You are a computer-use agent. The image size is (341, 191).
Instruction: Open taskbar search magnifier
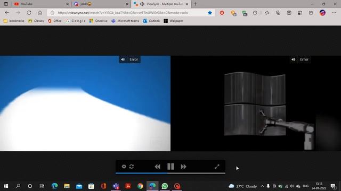pyautogui.click(x=18, y=186)
